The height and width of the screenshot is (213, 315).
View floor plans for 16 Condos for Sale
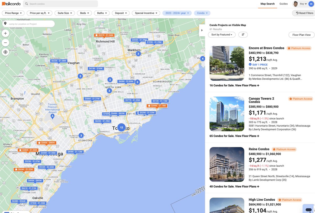(x=234, y=85)
